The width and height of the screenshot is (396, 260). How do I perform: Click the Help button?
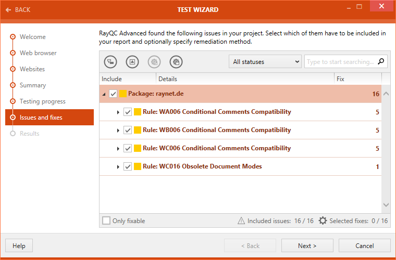click(19, 245)
